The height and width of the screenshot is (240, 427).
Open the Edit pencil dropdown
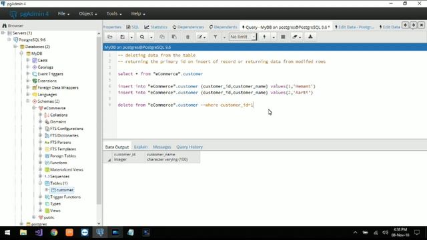201,37
